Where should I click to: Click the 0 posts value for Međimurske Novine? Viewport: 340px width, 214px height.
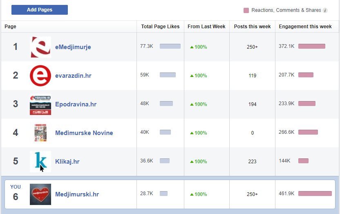pyautogui.click(x=252, y=133)
